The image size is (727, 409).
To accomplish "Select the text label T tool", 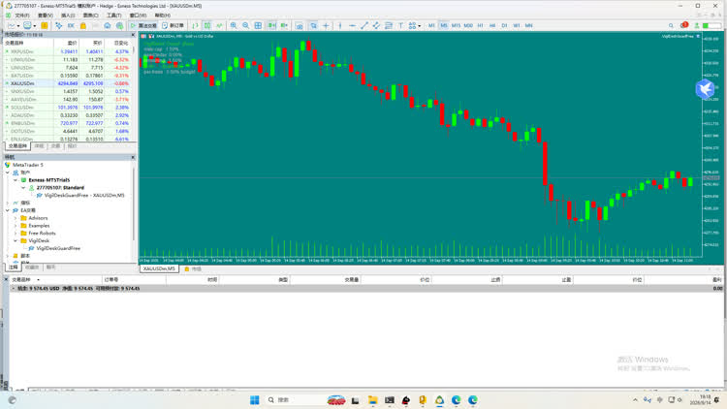I will coord(400,25).
